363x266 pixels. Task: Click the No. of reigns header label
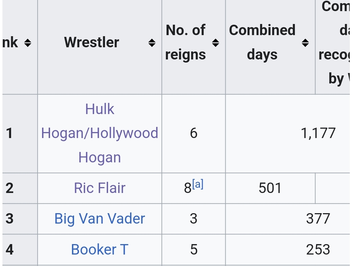click(185, 42)
